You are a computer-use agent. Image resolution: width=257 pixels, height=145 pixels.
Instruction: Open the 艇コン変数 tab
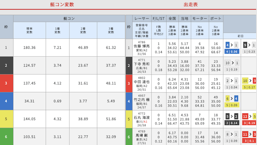click(62, 4)
